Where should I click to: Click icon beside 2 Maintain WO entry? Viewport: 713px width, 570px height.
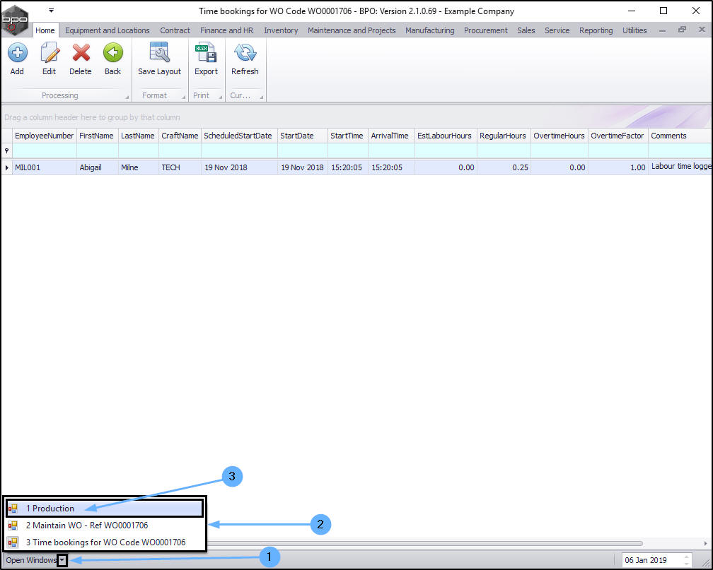click(13, 526)
